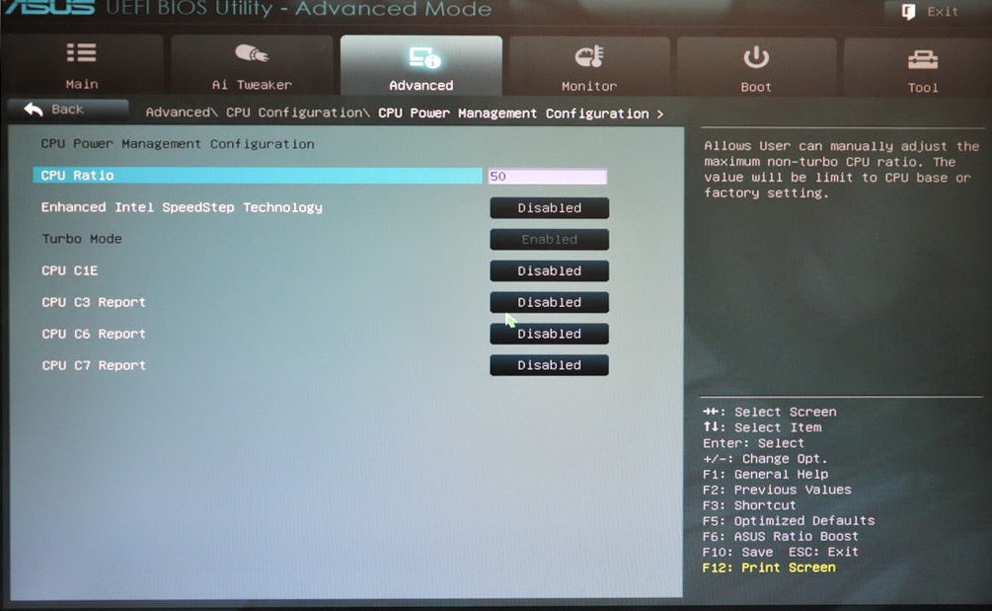Click the CPU ratio help description text
The width and height of the screenshot is (992, 611).
[841, 170]
